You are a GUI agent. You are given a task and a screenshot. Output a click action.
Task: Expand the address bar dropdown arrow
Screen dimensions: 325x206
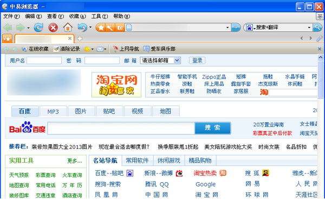coord(227,27)
